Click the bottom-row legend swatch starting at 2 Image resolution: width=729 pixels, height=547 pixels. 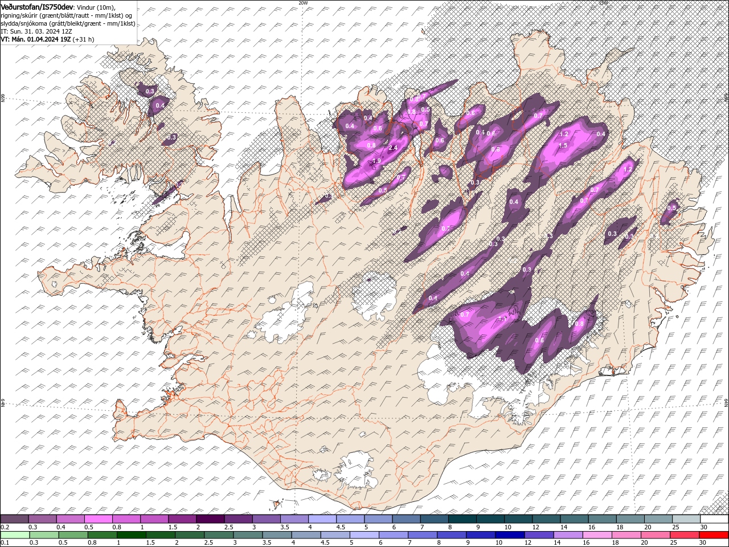[x=190, y=534]
